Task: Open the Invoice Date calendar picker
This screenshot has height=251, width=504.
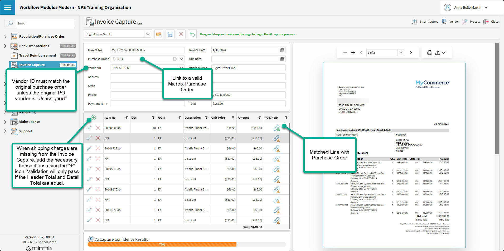Action: coord(282,50)
